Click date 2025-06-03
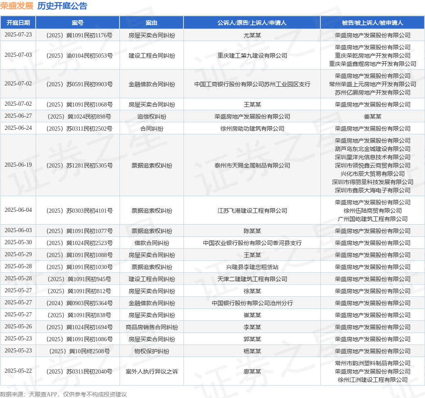Image resolution: width=425 pixels, height=398 pixels. (18, 231)
